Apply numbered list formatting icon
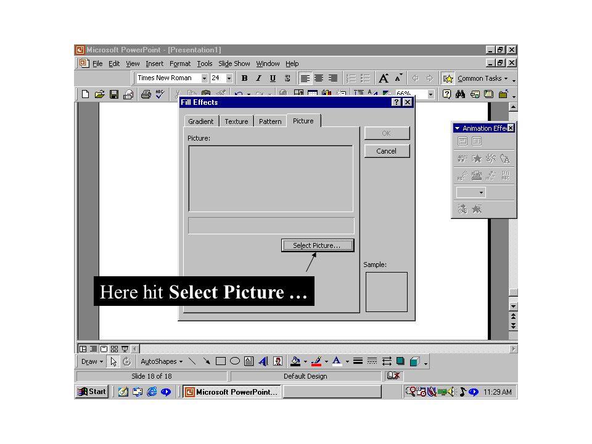Screen dimensions: 592x444 click(351, 78)
